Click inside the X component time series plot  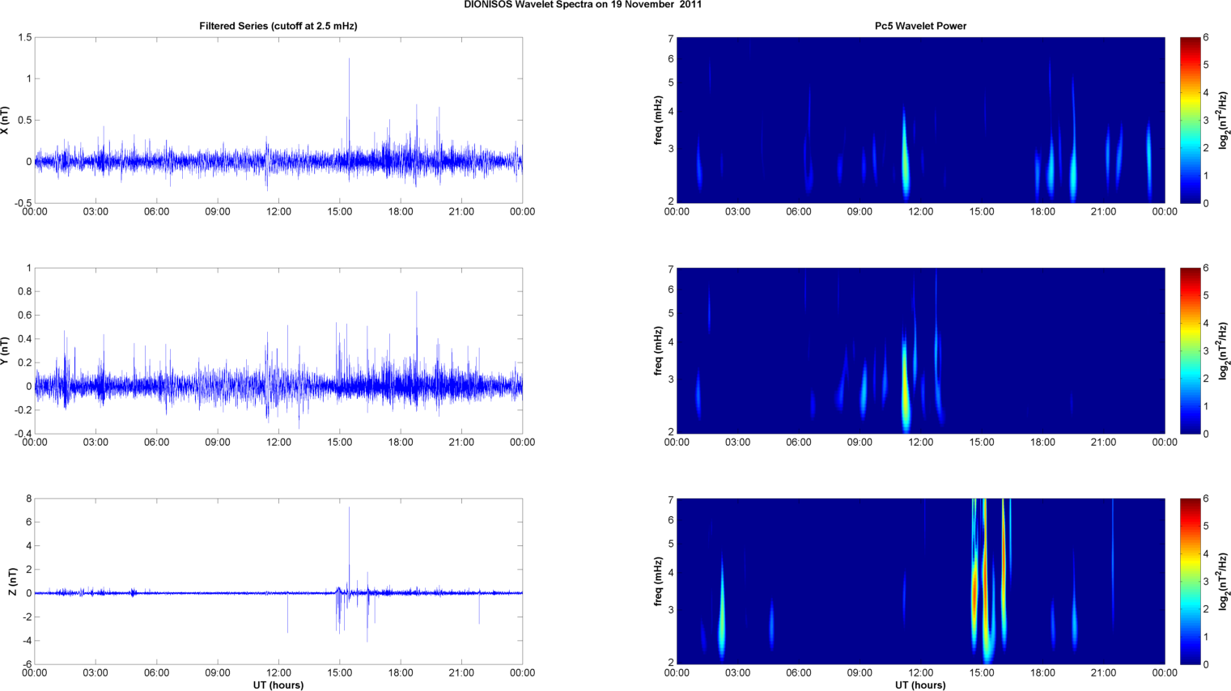[202, 97]
